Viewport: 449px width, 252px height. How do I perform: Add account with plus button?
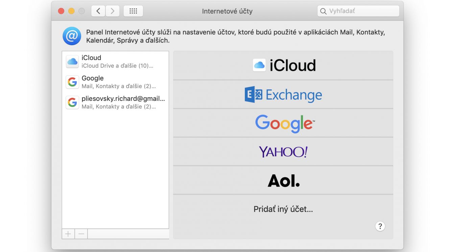pyautogui.click(x=68, y=234)
